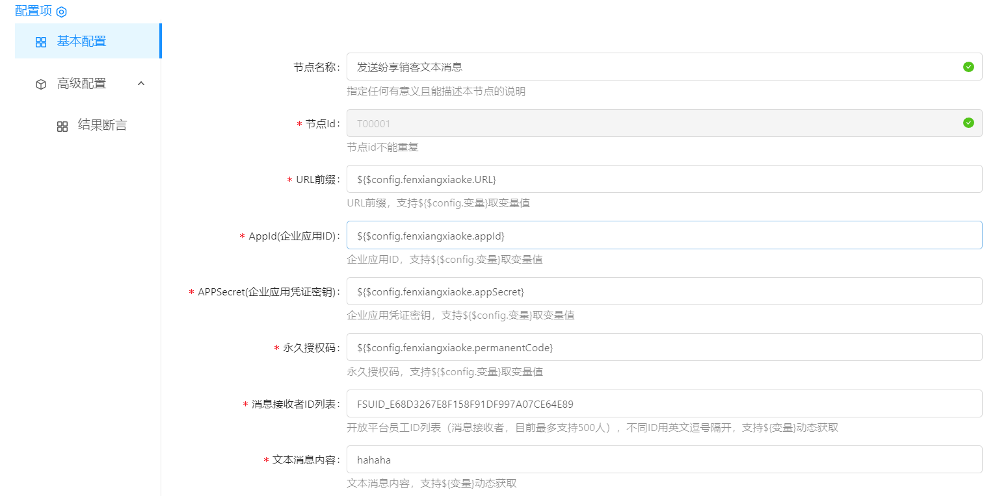
Task: Click the grid icon next to 基本配置
Action: pyautogui.click(x=41, y=42)
